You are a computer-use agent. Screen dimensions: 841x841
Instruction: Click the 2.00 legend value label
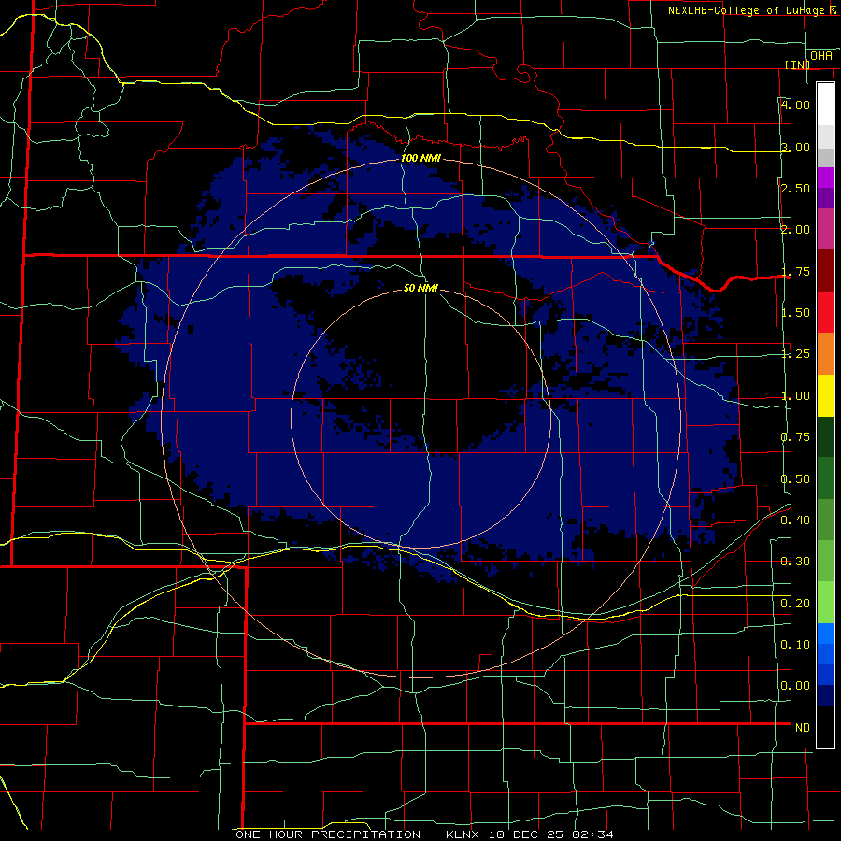tap(795, 230)
